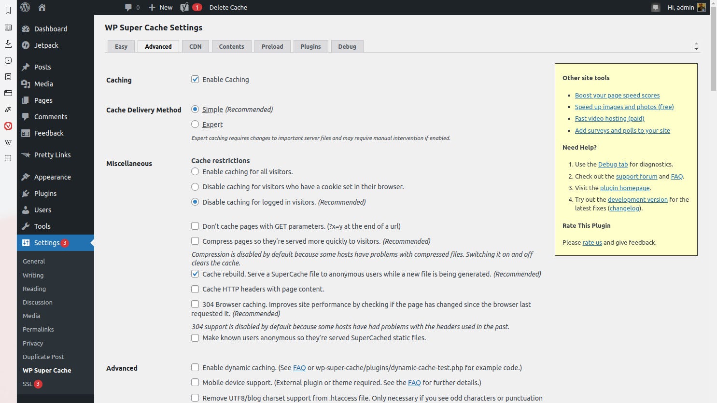Screen dimensions: 717x403
Task: Switch to the Debug tab
Action: click(x=347, y=46)
